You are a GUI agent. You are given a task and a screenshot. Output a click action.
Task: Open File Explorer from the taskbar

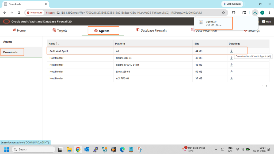coord(69,149)
